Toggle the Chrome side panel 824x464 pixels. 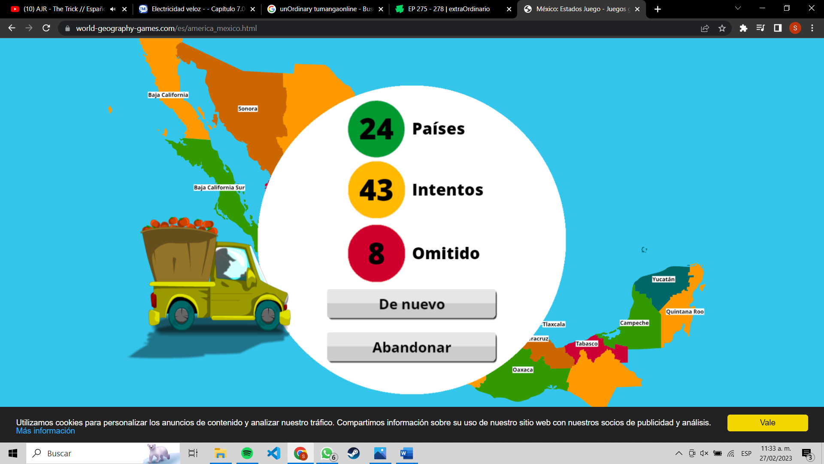pos(778,28)
